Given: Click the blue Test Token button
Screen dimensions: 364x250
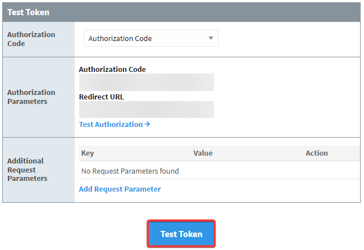Looking at the screenshot, I should click(x=181, y=234).
